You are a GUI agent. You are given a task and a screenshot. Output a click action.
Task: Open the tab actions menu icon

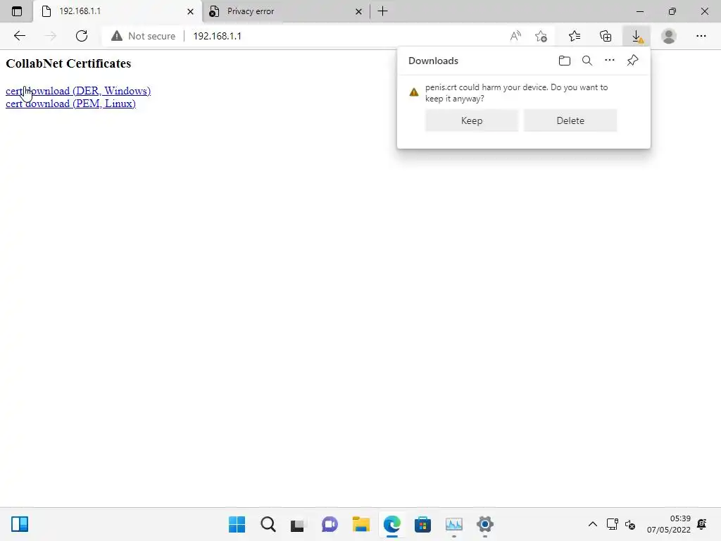coord(17,11)
